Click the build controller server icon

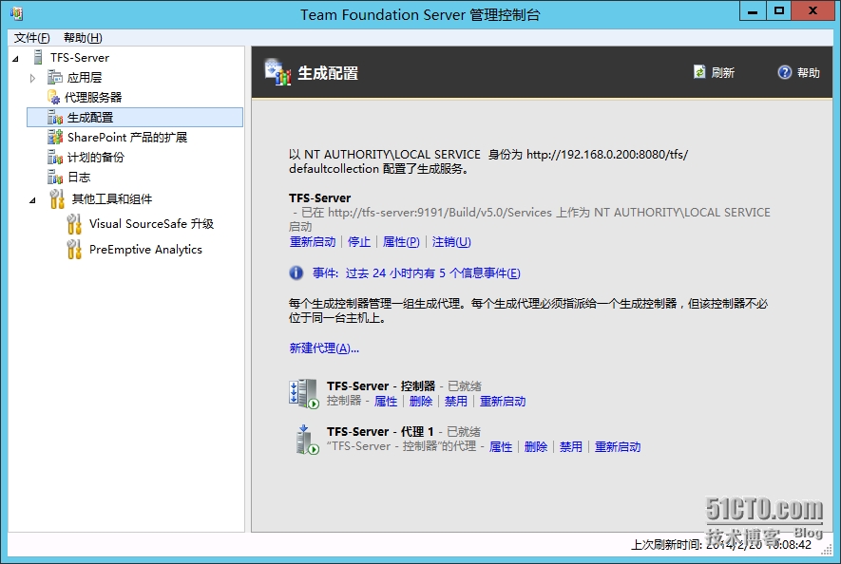[303, 393]
